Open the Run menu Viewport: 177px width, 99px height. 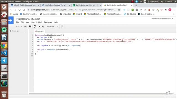tap(33, 22)
